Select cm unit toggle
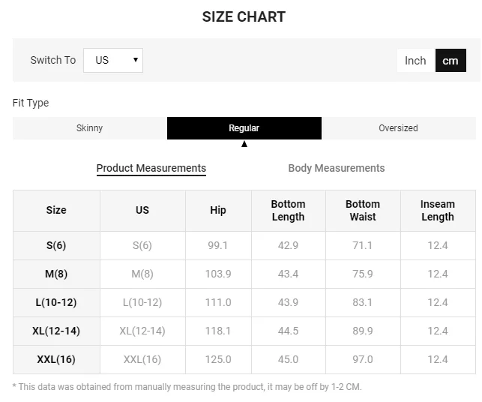This screenshot has height=402, width=482. [451, 61]
